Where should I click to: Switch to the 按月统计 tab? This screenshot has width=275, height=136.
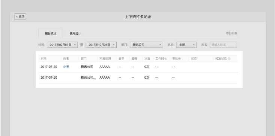point(75,34)
